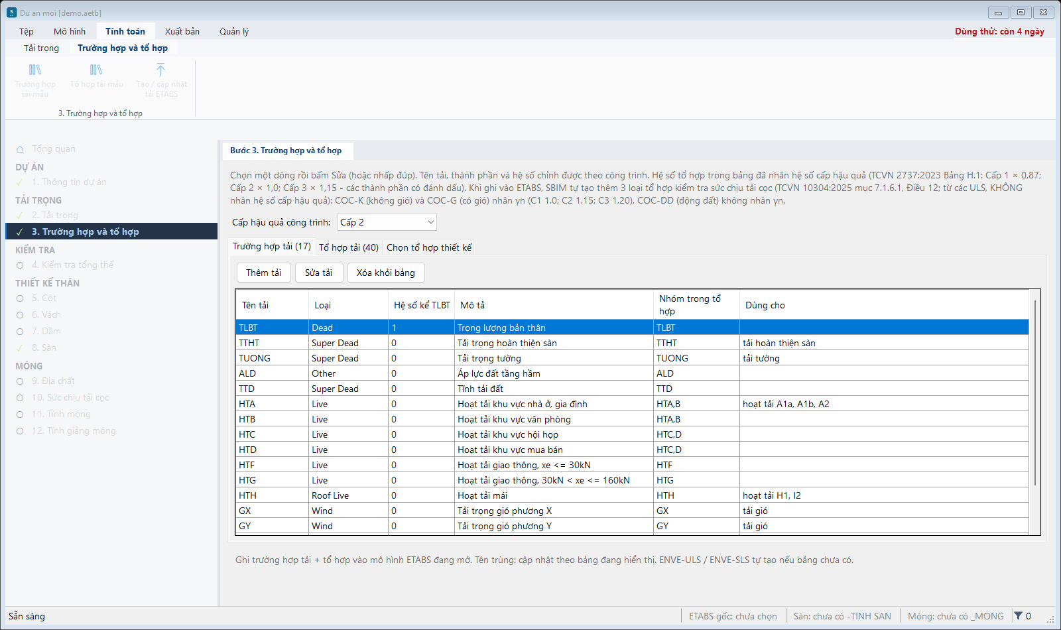Select the TTHT load case row
Viewport: 1061px width, 630px height.
tap(632, 343)
